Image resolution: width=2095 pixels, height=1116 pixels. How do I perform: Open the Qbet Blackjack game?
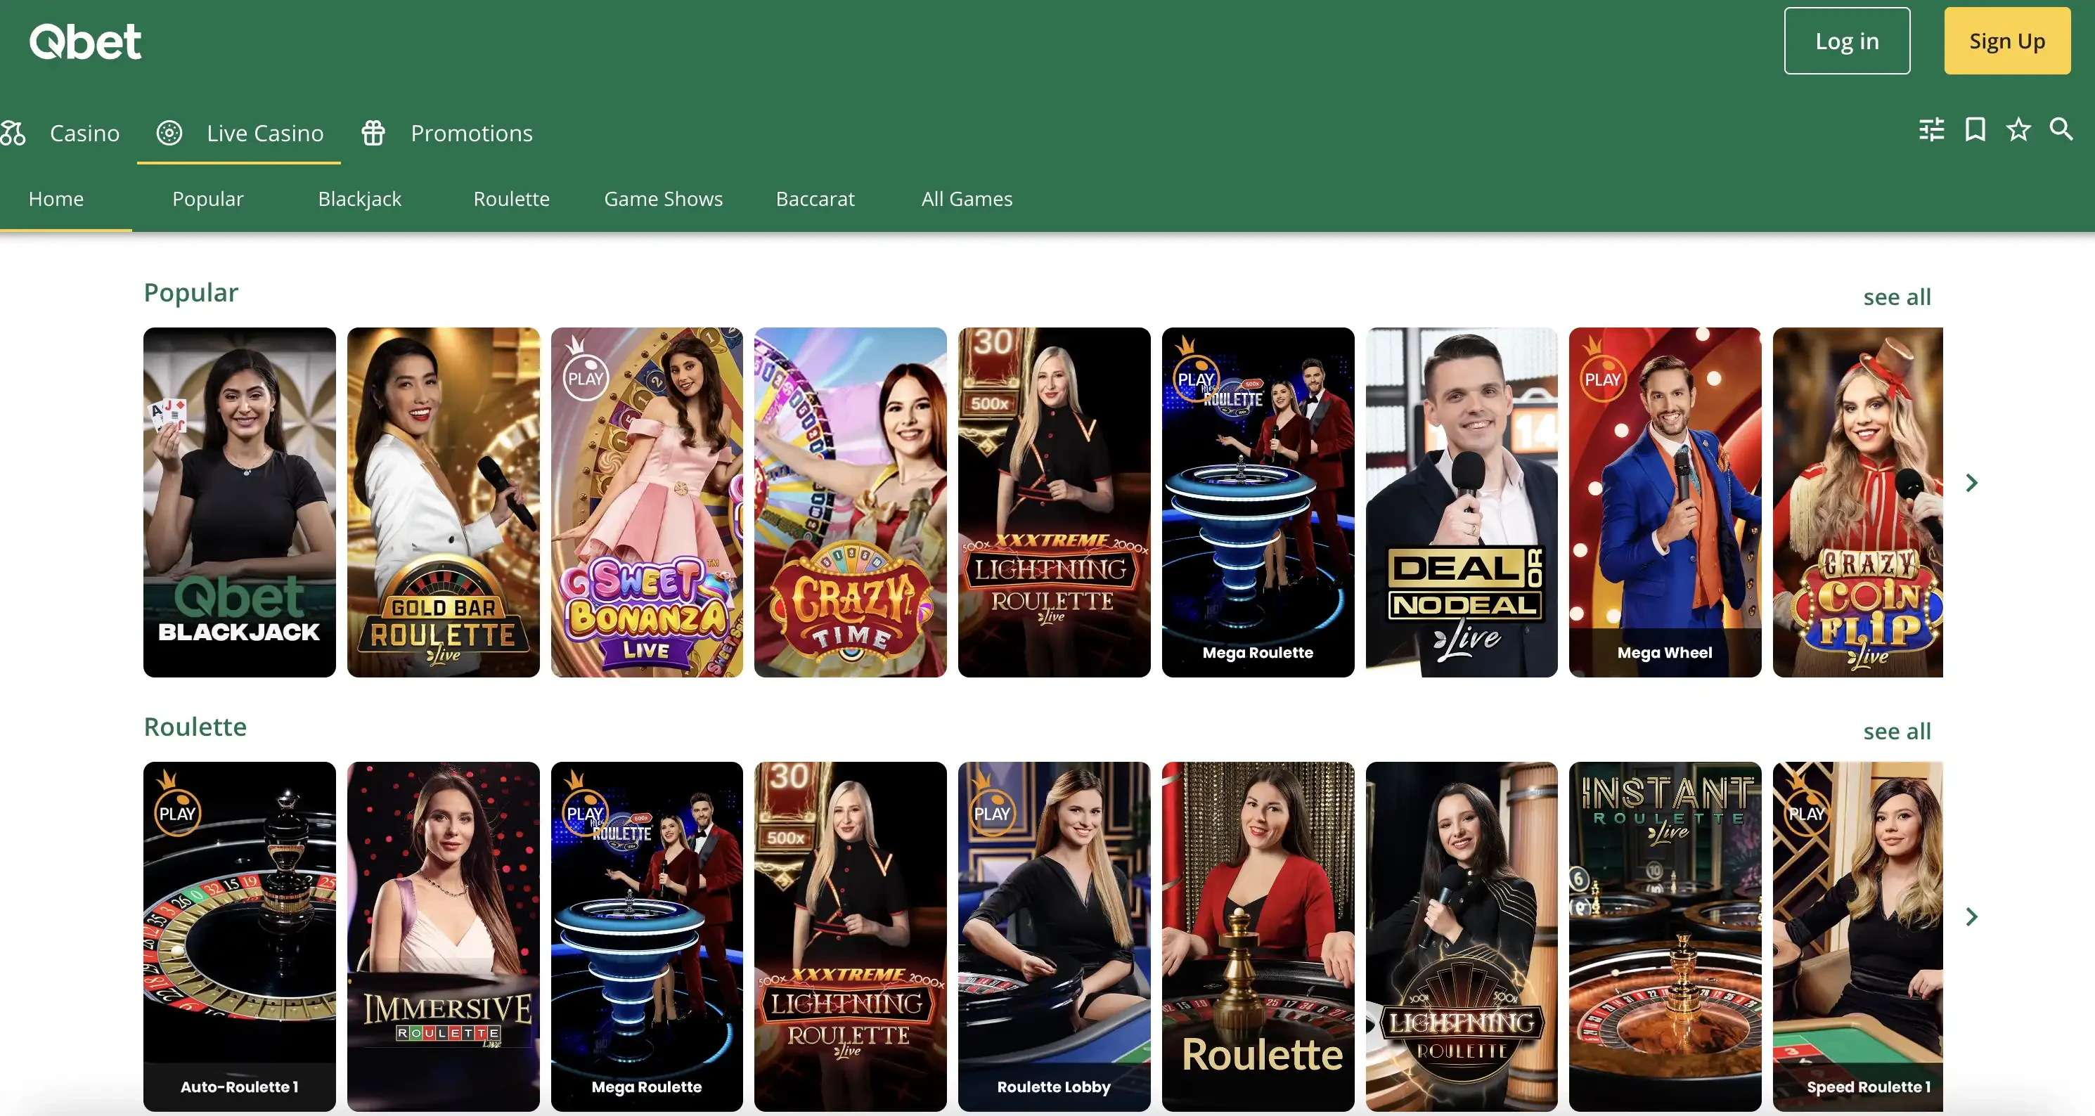tap(239, 502)
